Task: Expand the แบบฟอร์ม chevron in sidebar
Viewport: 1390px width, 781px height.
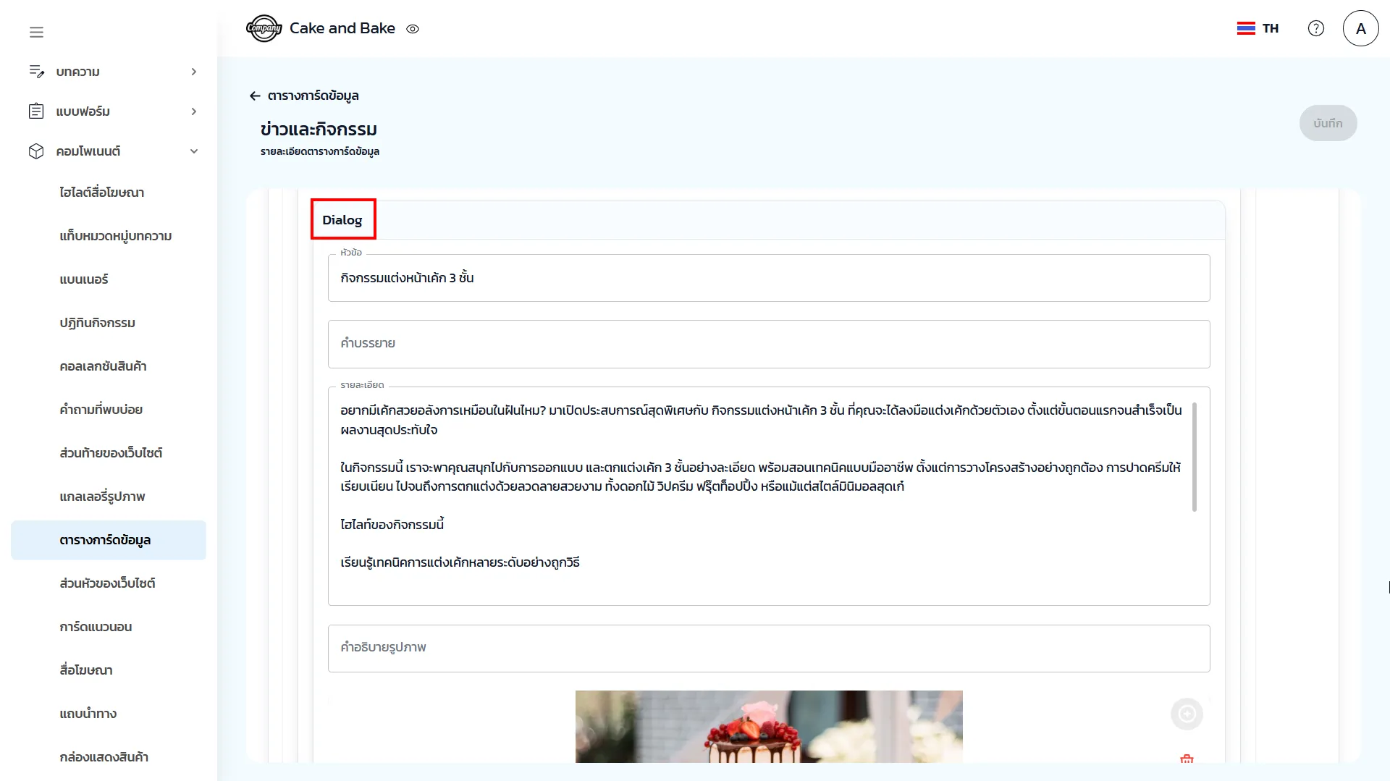Action: (193, 111)
